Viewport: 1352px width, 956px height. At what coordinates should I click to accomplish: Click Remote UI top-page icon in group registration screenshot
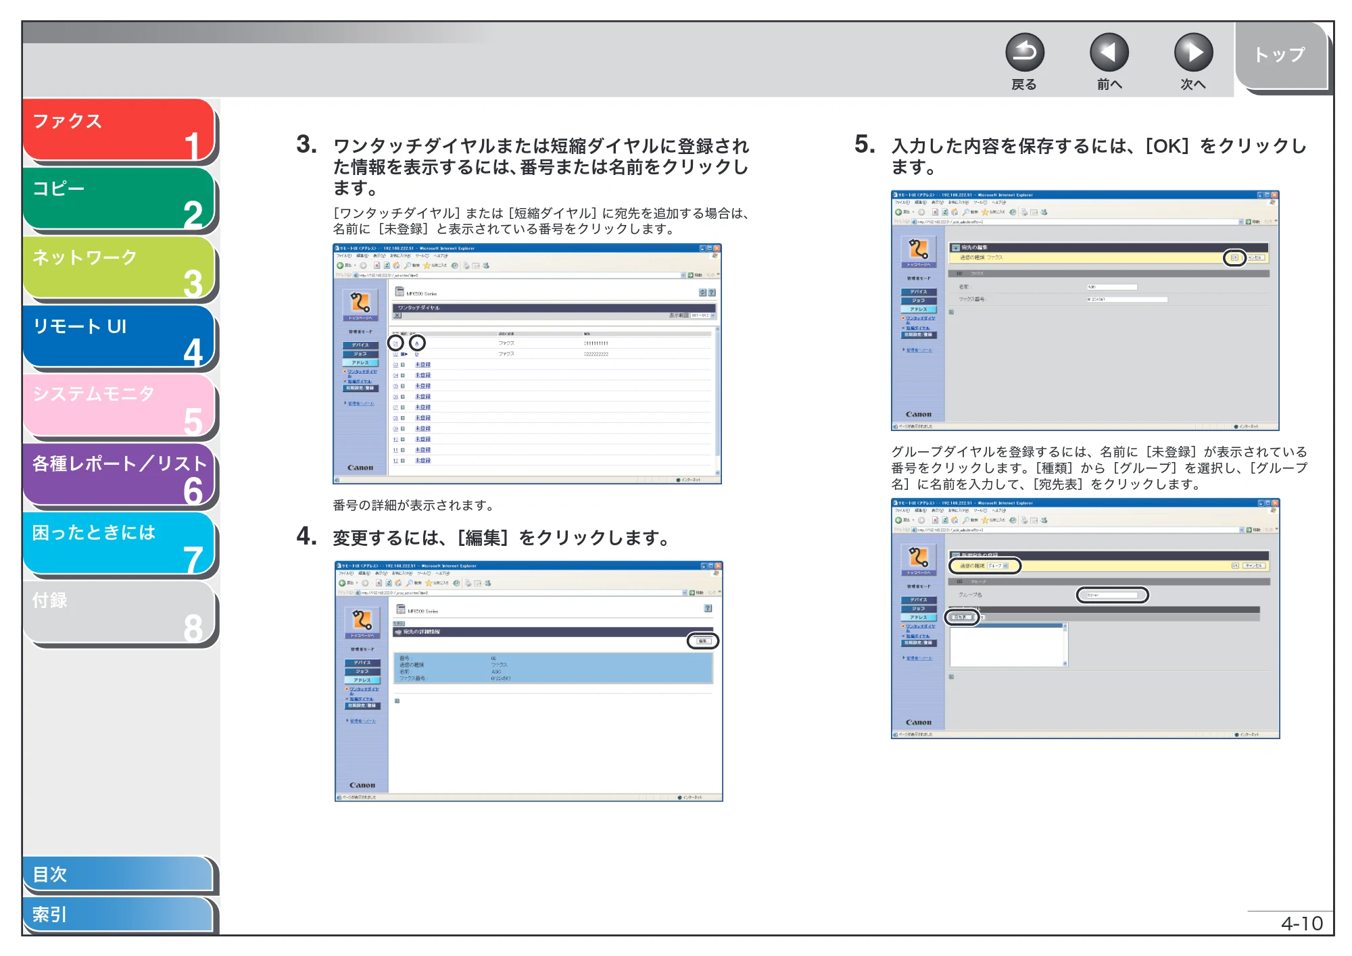click(918, 559)
